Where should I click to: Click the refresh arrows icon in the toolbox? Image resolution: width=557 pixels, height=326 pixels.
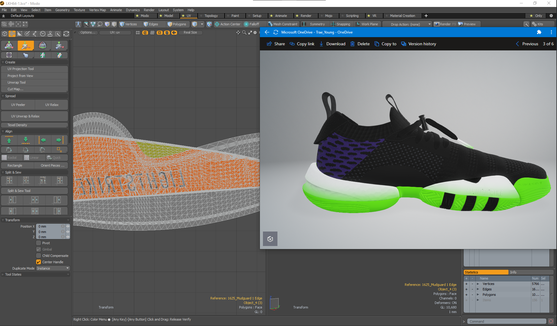coord(66,34)
